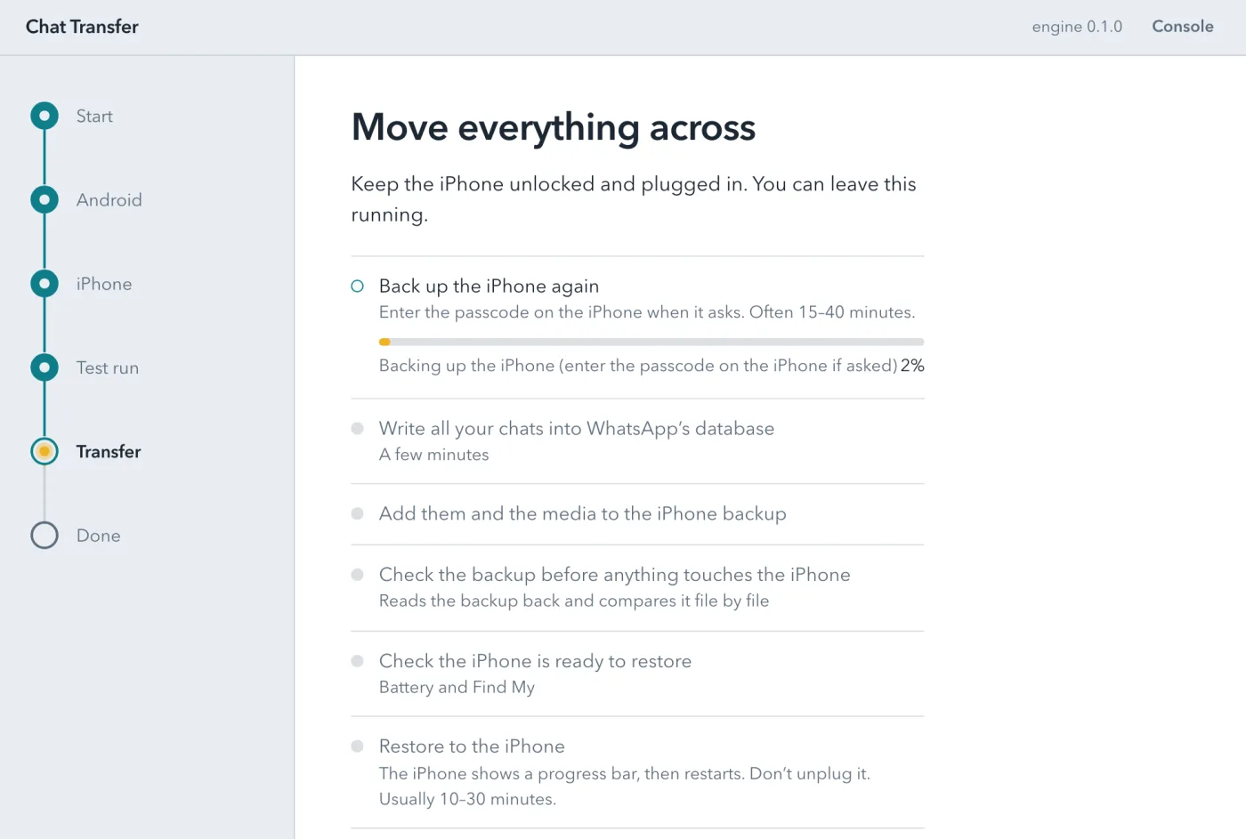Click the Start step circle icon
1246x839 pixels.
pyautogui.click(x=44, y=116)
